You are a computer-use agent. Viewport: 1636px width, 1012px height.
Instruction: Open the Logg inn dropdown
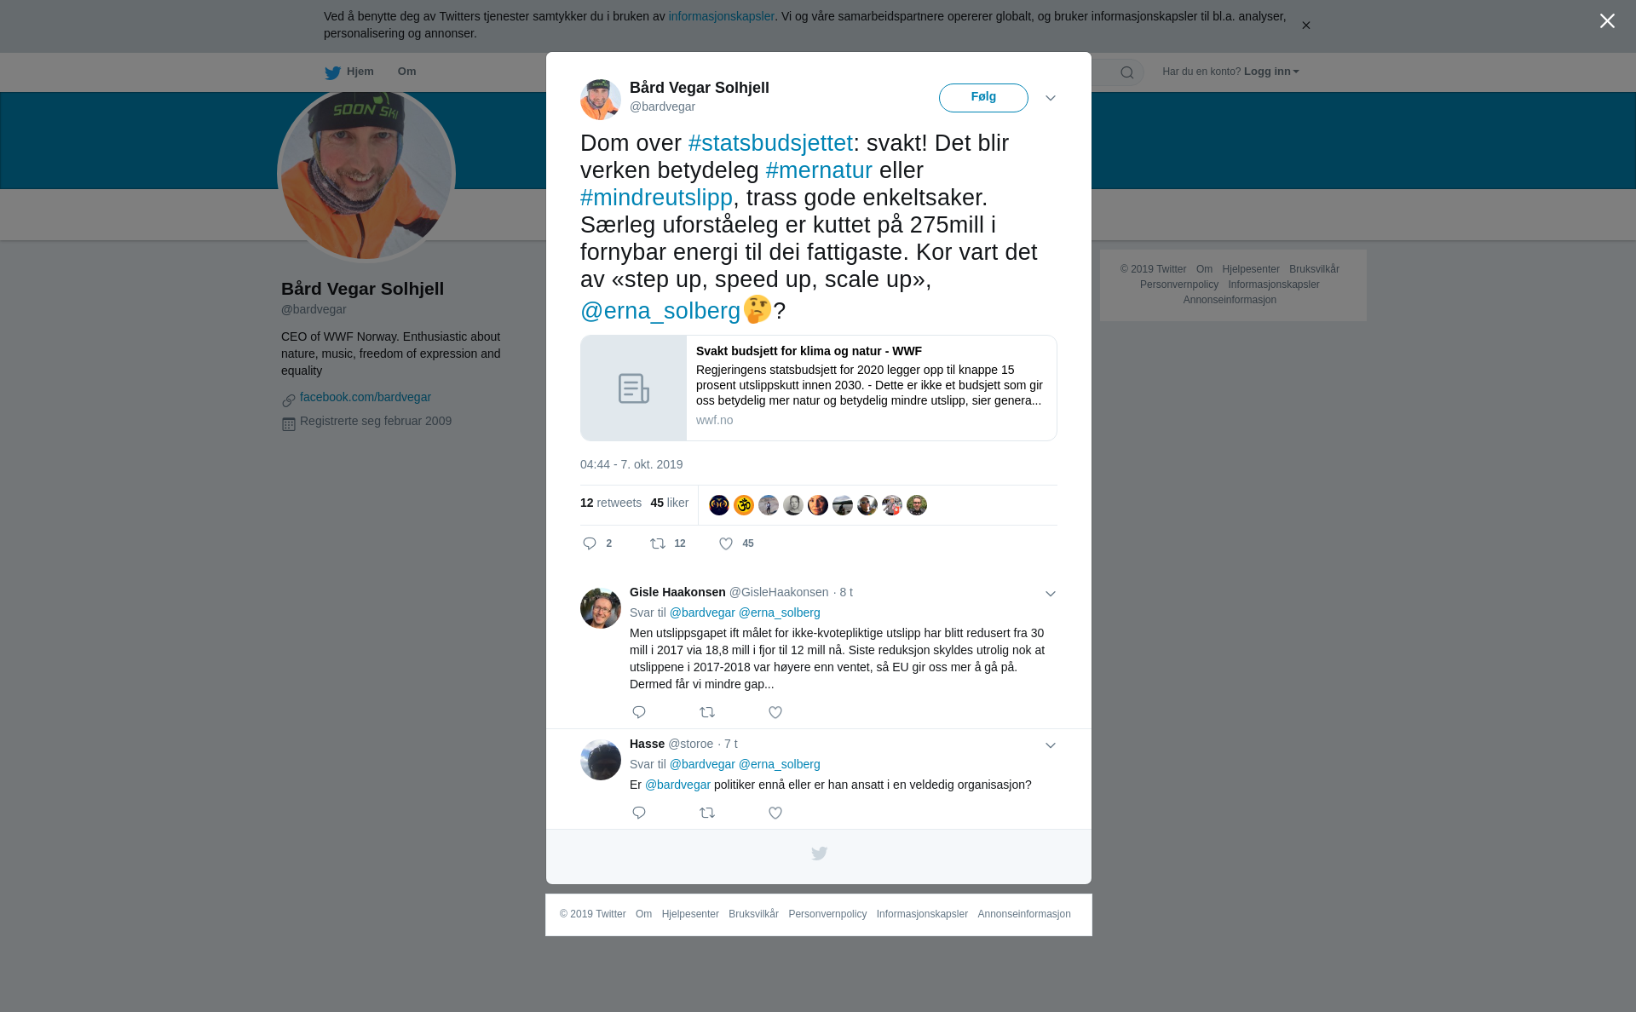point(1271,72)
